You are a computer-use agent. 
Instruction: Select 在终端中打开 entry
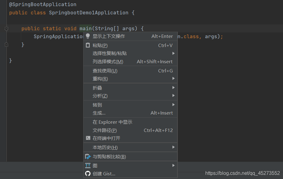[x=130, y=138]
